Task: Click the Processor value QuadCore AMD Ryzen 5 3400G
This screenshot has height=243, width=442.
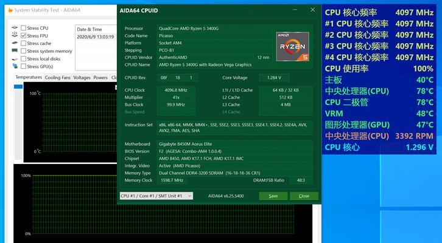Action: point(189,29)
